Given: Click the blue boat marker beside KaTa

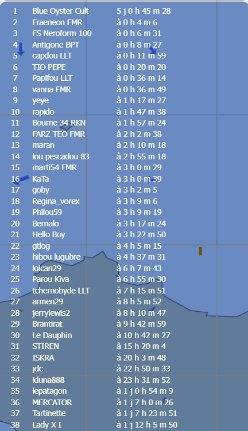Looking at the screenshot, I should 21,179.
